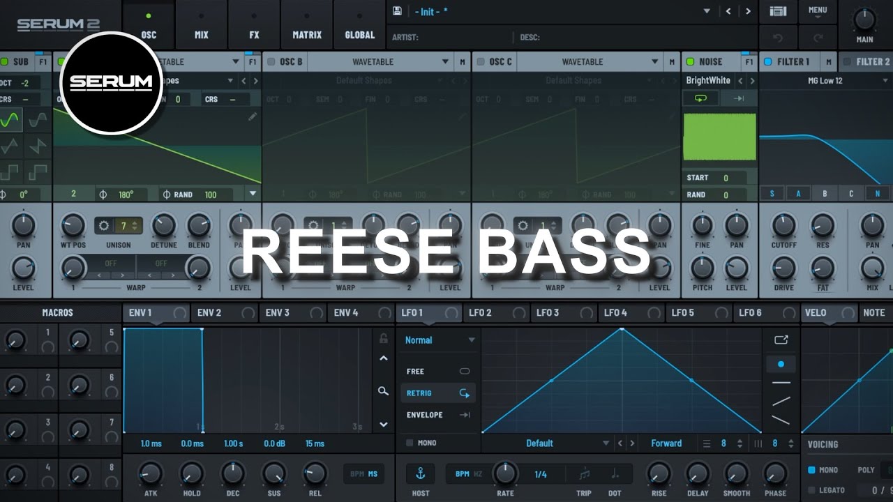Select the LFO point draw tool

click(x=781, y=364)
